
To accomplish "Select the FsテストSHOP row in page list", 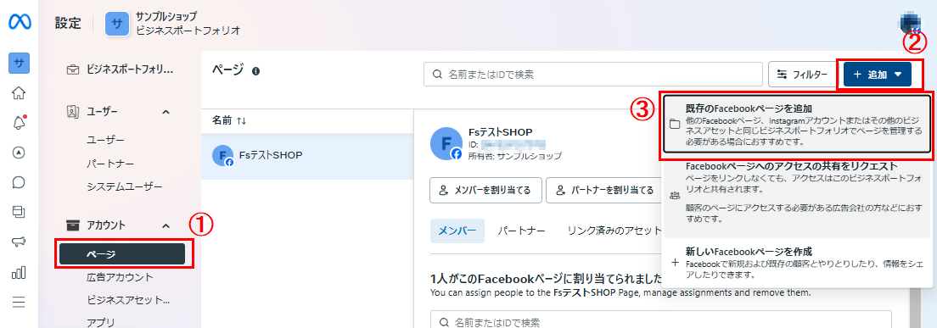I will 307,155.
